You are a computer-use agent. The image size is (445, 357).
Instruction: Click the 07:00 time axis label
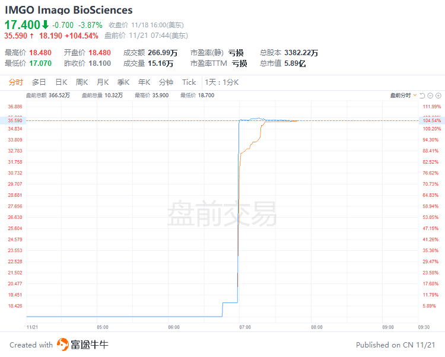pyautogui.click(x=245, y=327)
